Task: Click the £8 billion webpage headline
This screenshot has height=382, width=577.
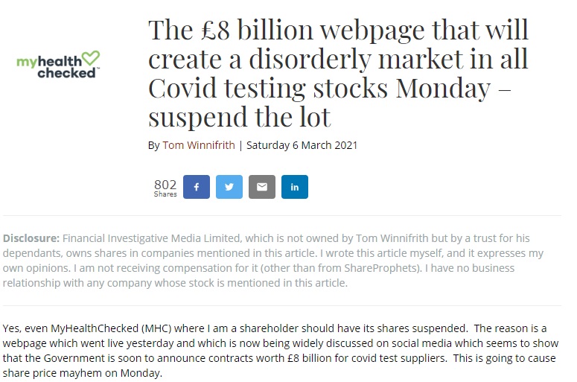Action: [x=338, y=73]
